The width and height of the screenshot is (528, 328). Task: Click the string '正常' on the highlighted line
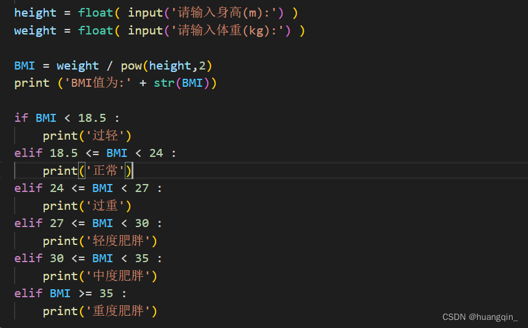tap(105, 171)
